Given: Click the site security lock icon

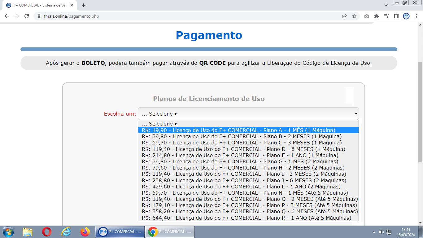Looking at the screenshot, I should [39, 16].
